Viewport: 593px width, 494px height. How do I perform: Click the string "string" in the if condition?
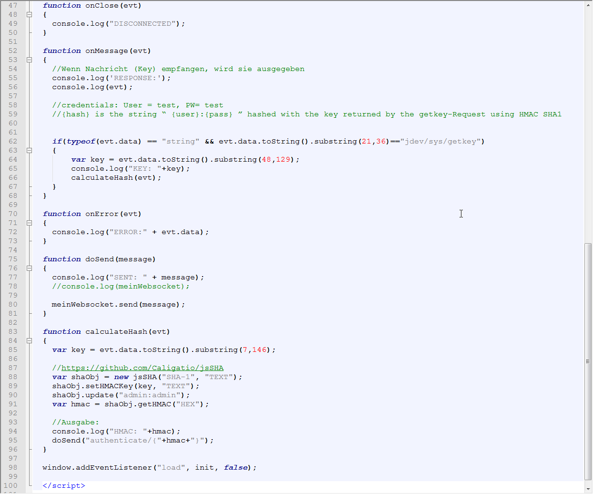181,141
